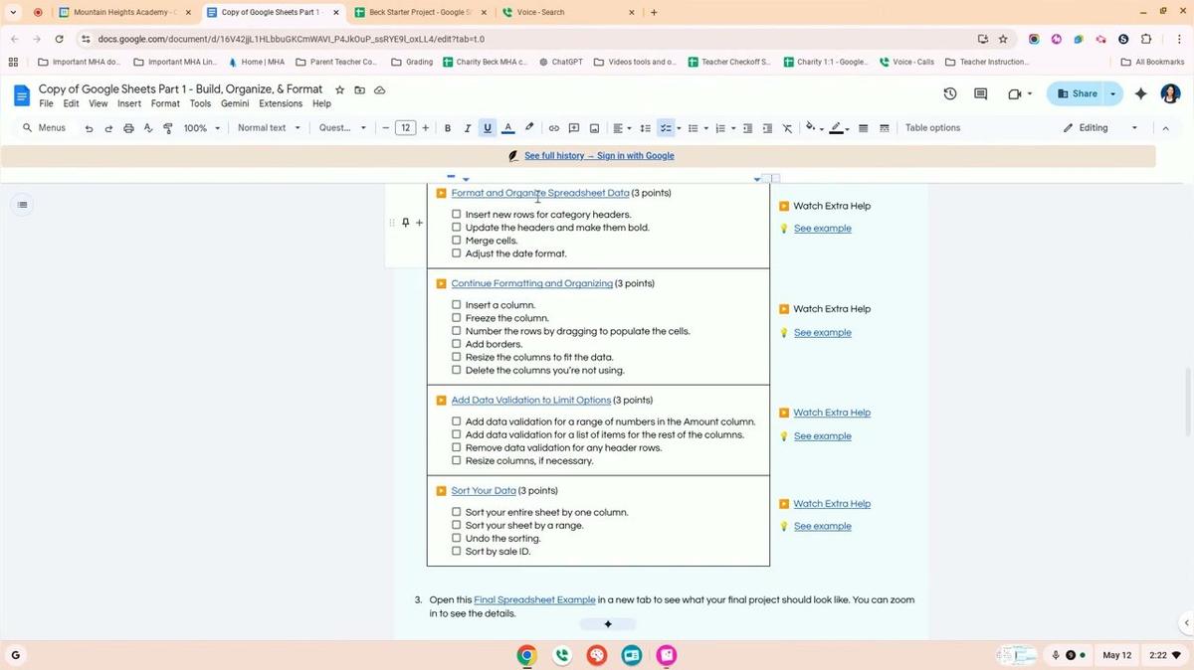Check 'Undo the sorting.' checkbox

tap(457, 538)
